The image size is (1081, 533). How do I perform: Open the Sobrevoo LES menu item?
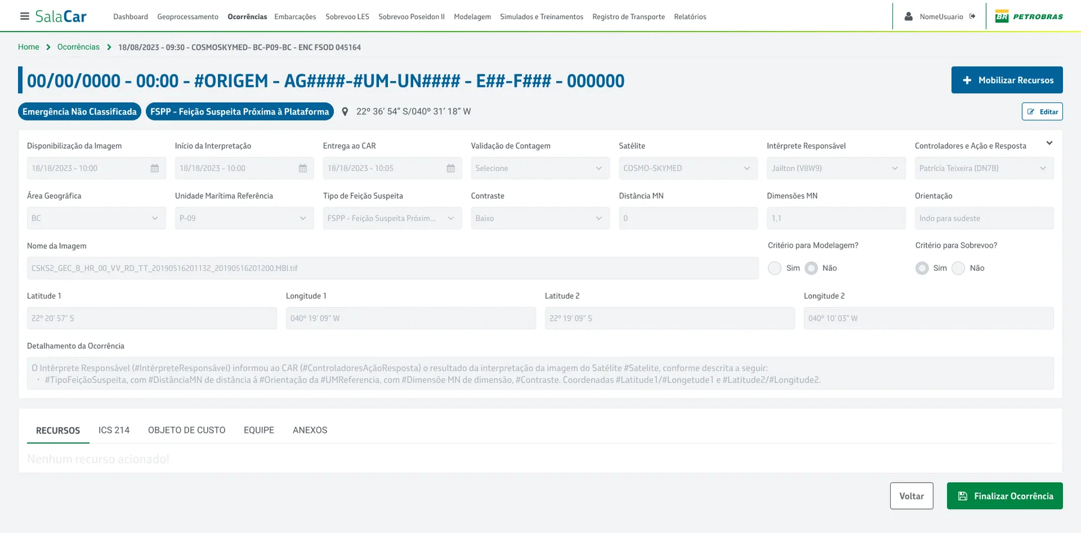(x=347, y=17)
